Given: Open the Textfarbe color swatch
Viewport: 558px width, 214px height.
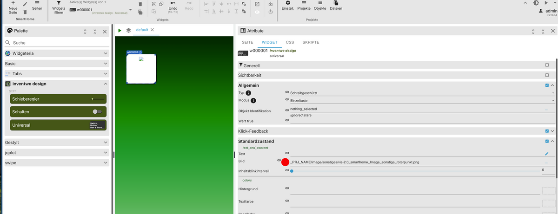Looking at the screenshot, I should (549, 203).
